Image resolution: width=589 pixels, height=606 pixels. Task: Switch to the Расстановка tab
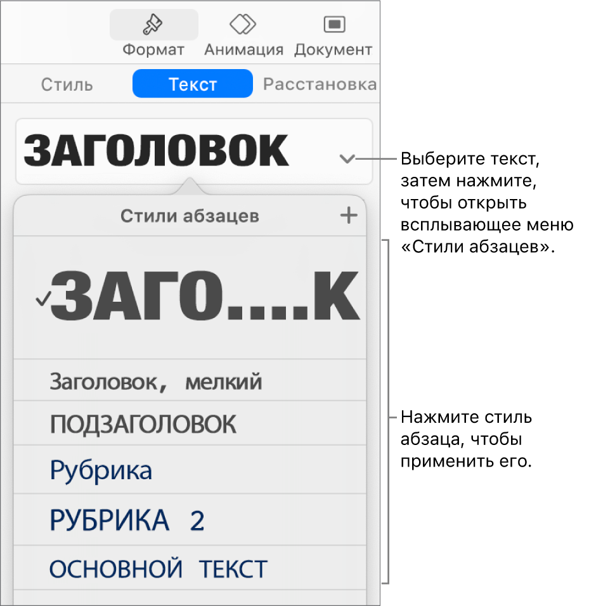point(320,84)
